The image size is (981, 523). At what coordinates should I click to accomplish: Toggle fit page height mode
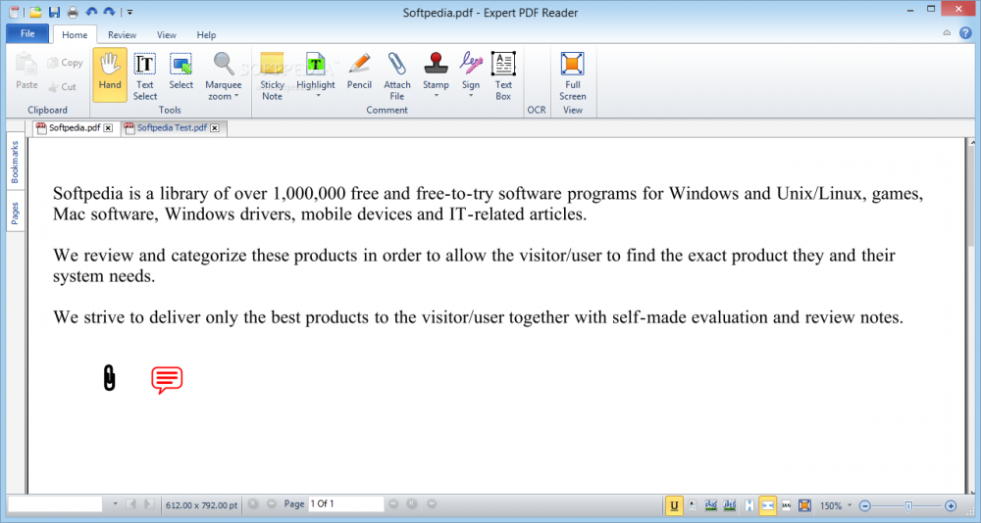[x=749, y=504]
